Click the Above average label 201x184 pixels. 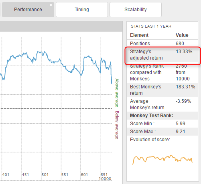point(117,93)
